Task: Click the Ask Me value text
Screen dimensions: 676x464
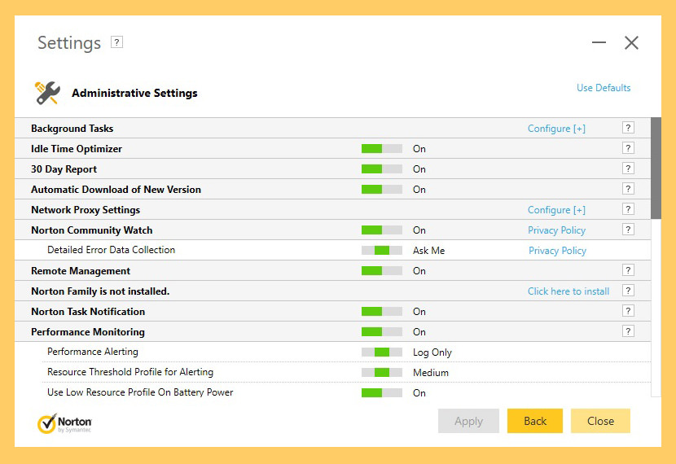Action: (428, 250)
